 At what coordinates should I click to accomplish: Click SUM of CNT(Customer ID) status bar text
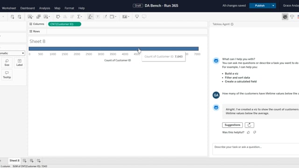[30, 166]
